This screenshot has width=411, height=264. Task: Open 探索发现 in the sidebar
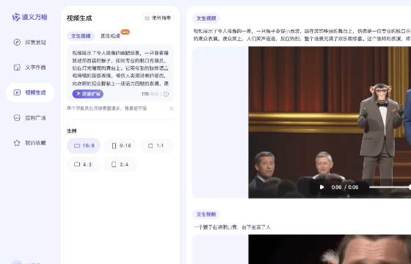(x=30, y=43)
